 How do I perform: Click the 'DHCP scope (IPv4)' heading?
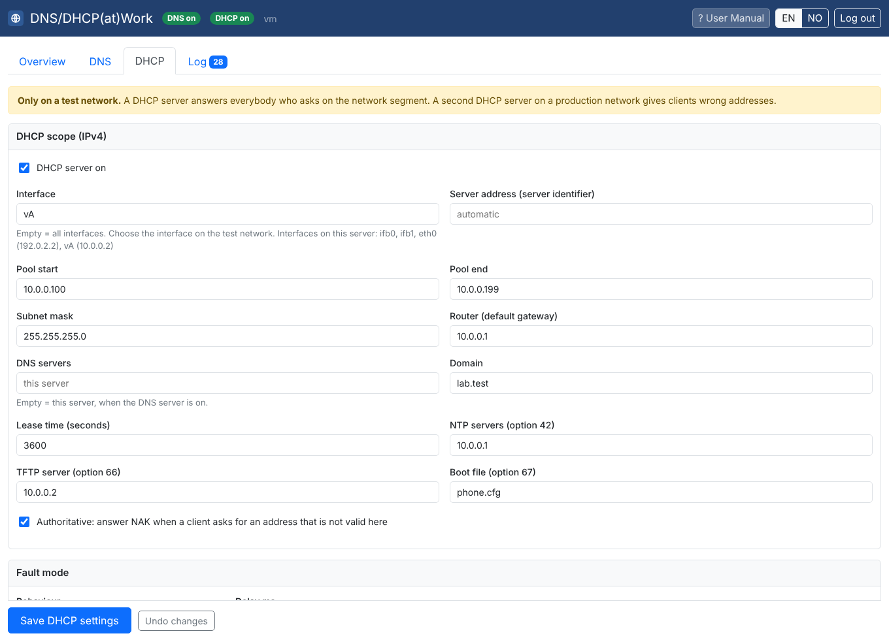click(x=61, y=136)
